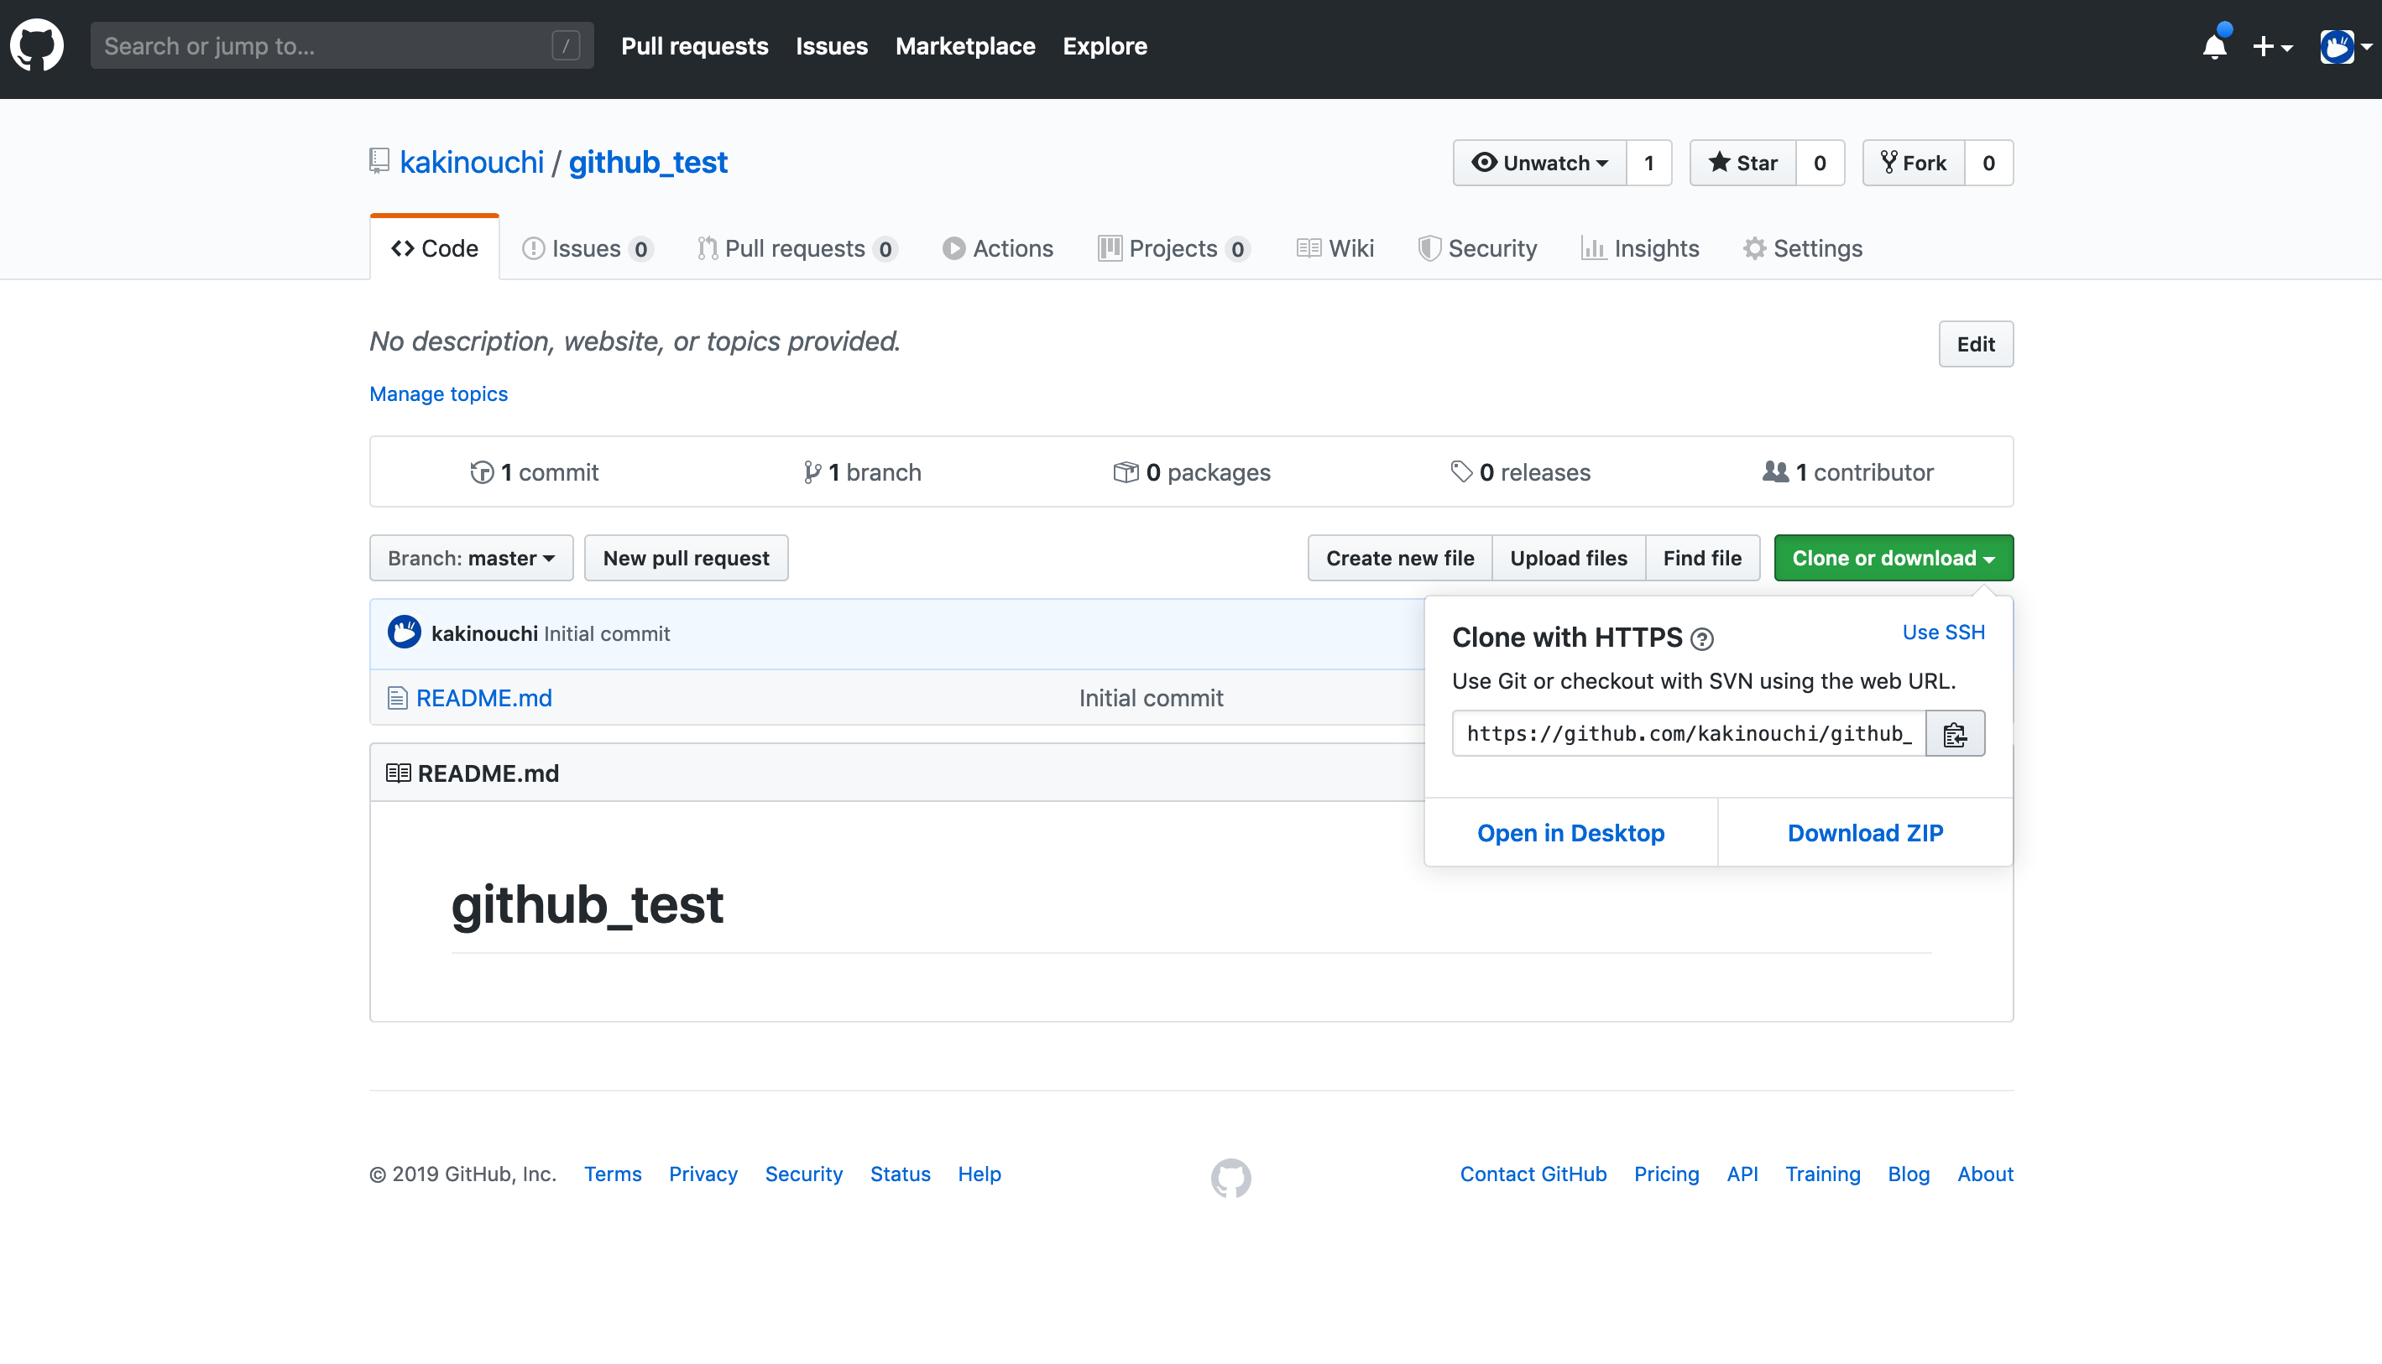Click Use SSH link
Viewport: 2382px width, 1364px height.
[x=1944, y=632]
